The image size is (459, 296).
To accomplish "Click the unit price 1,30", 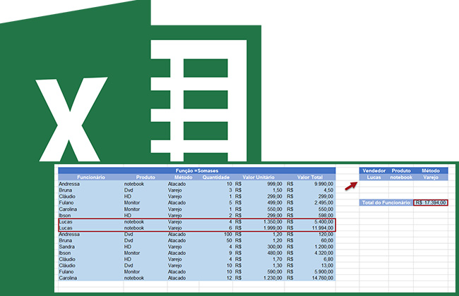I will (278, 266).
